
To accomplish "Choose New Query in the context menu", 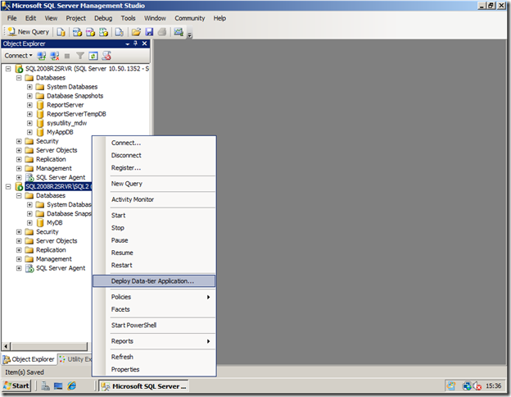I will (x=154, y=184).
